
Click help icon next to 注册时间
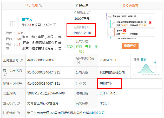click(89, 27)
